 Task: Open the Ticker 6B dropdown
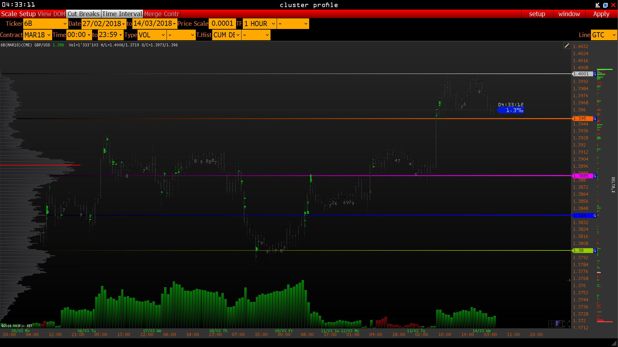45,23
